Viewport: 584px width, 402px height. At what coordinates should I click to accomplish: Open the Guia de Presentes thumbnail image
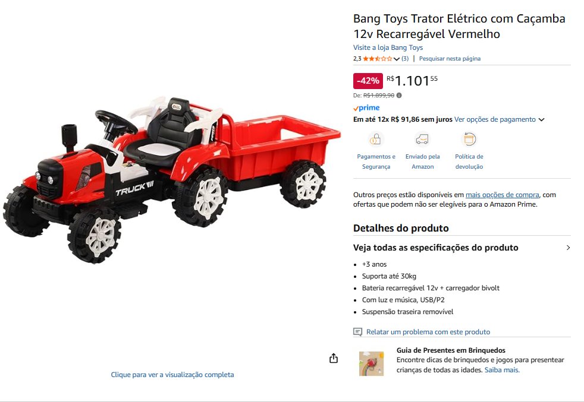pos(371,363)
